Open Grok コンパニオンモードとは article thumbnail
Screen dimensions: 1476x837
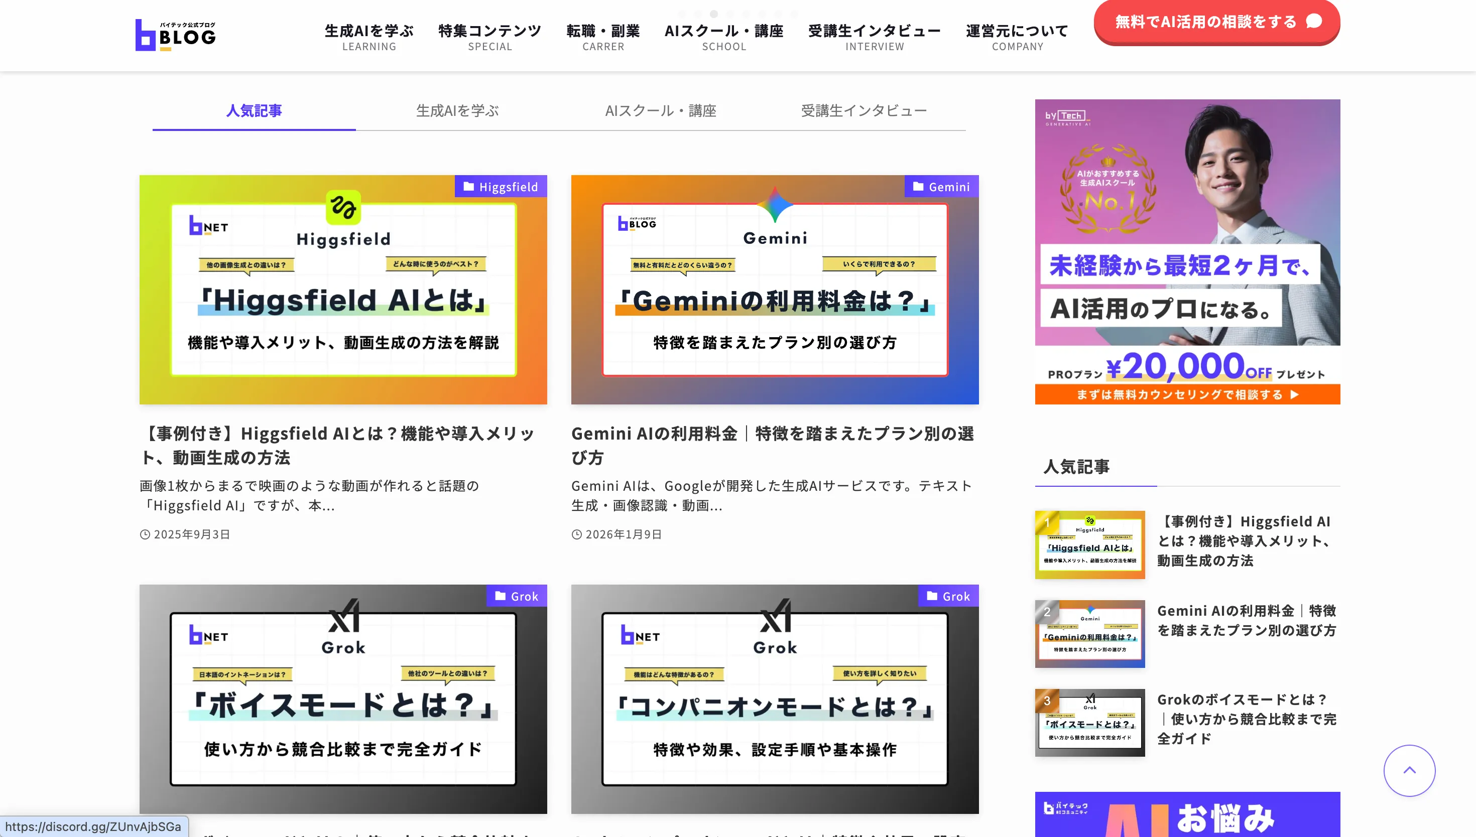coord(775,699)
